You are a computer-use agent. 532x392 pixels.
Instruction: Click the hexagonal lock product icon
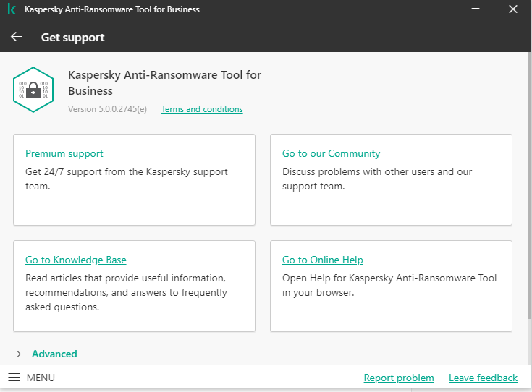[33, 89]
